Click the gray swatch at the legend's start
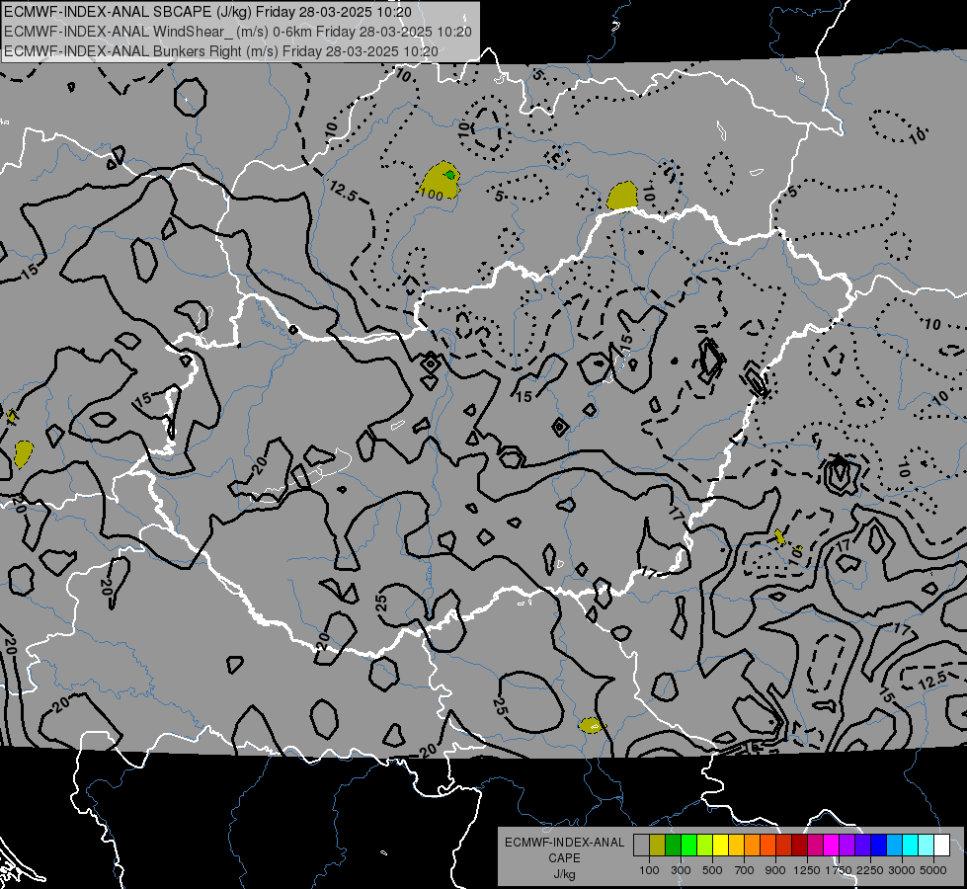This screenshot has width=967, height=889. tap(641, 846)
